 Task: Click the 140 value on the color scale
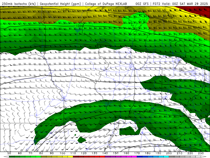(x=105, y=153)
